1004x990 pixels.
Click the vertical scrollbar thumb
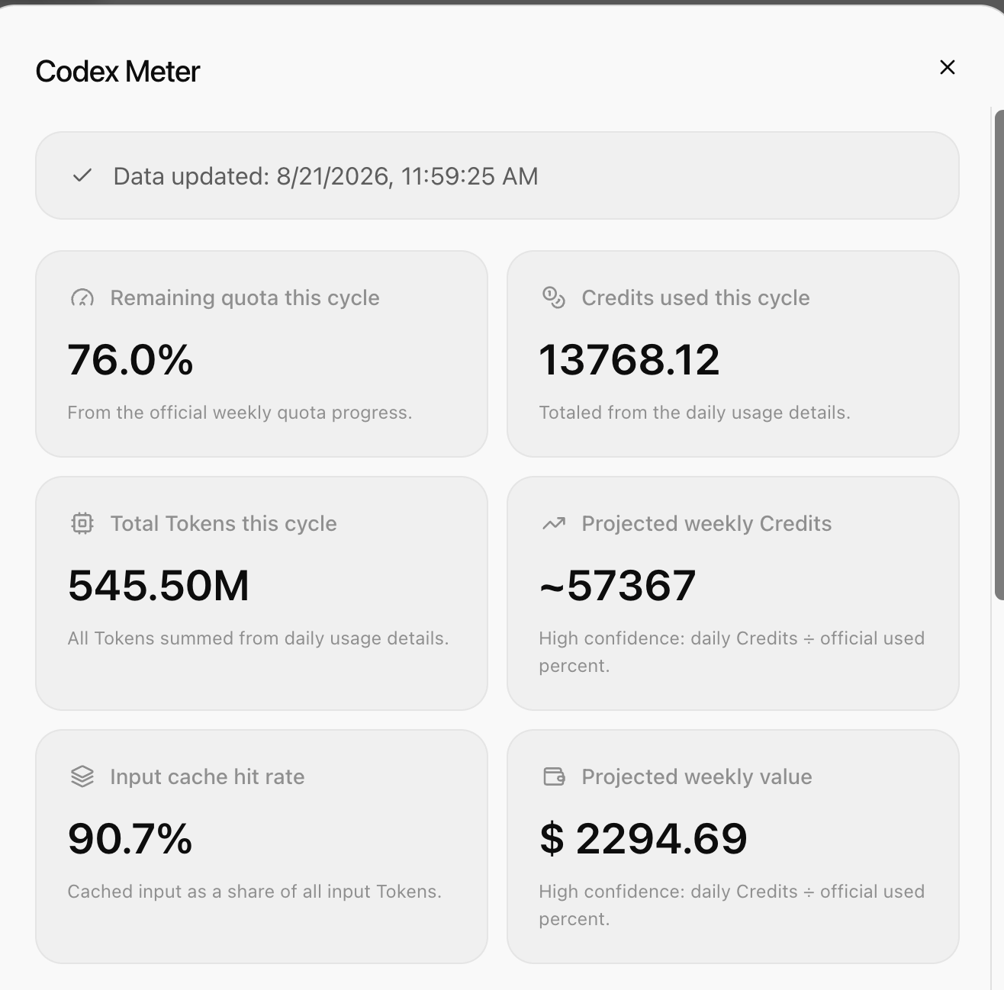click(999, 354)
